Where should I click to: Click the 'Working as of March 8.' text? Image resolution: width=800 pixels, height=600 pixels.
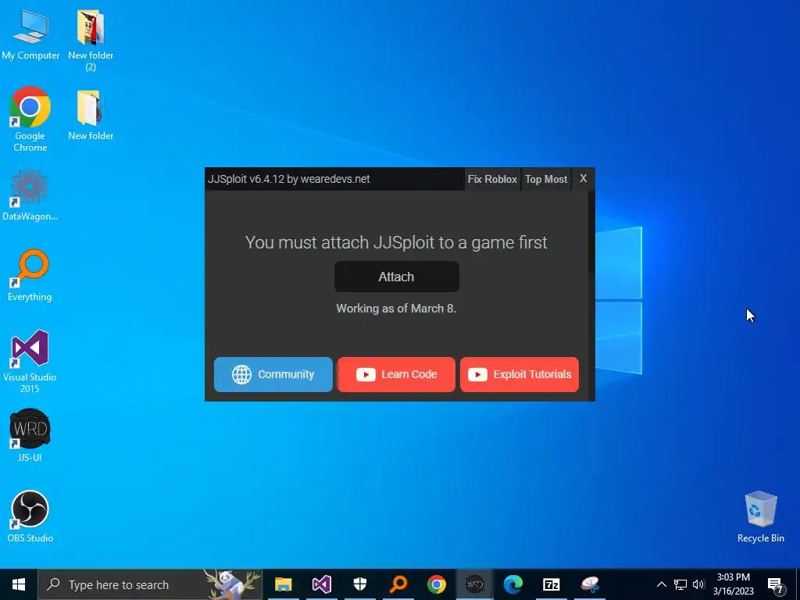pos(396,309)
